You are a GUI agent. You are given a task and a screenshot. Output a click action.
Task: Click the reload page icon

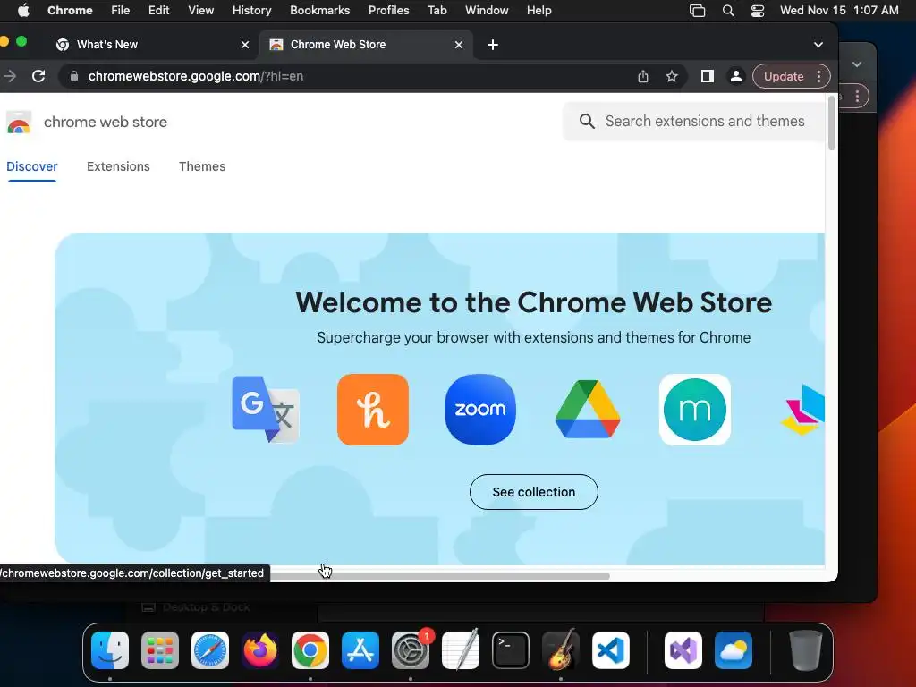pos(38,76)
